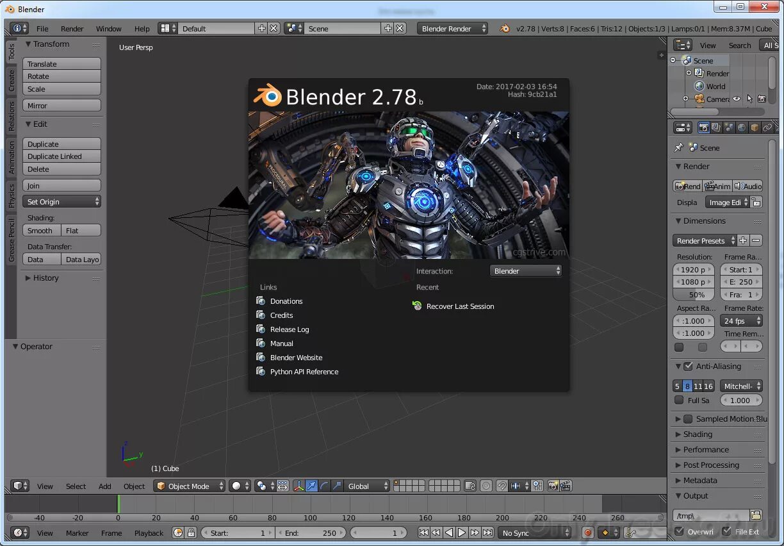Open the File menu
This screenshot has height=546, width=784.
point(42,29)
